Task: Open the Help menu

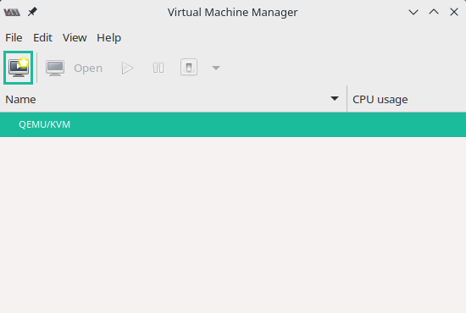Action: (x=108, y=38)
